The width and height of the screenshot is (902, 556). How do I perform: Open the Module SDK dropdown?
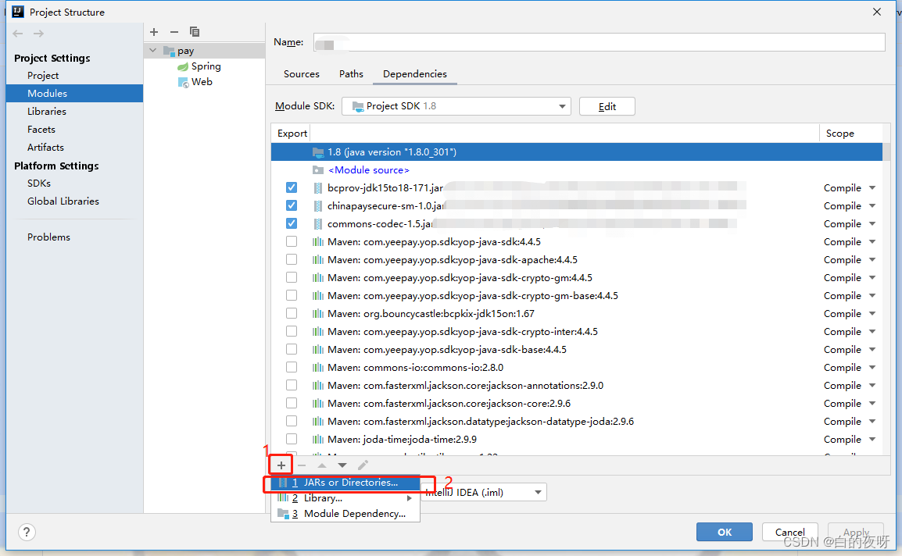click(456, 106)
